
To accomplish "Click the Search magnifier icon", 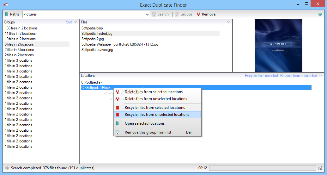I will (154, 15).
